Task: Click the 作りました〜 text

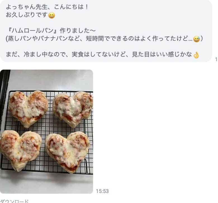Action: click(78, 30)
